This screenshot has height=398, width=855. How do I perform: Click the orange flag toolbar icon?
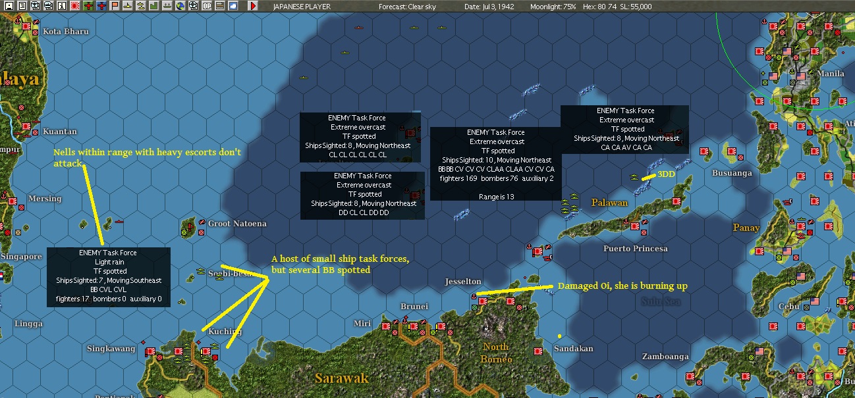(x=115, y=6)
